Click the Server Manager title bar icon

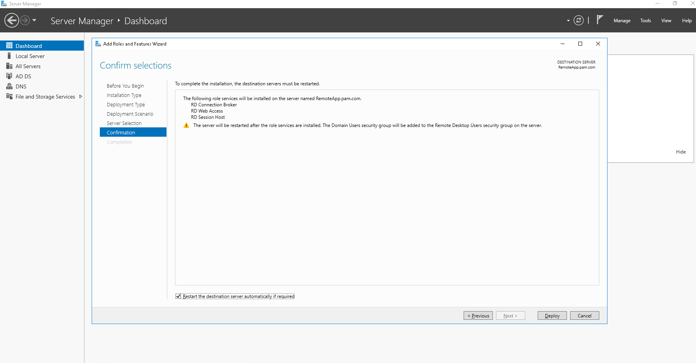[x=4, y=4]
